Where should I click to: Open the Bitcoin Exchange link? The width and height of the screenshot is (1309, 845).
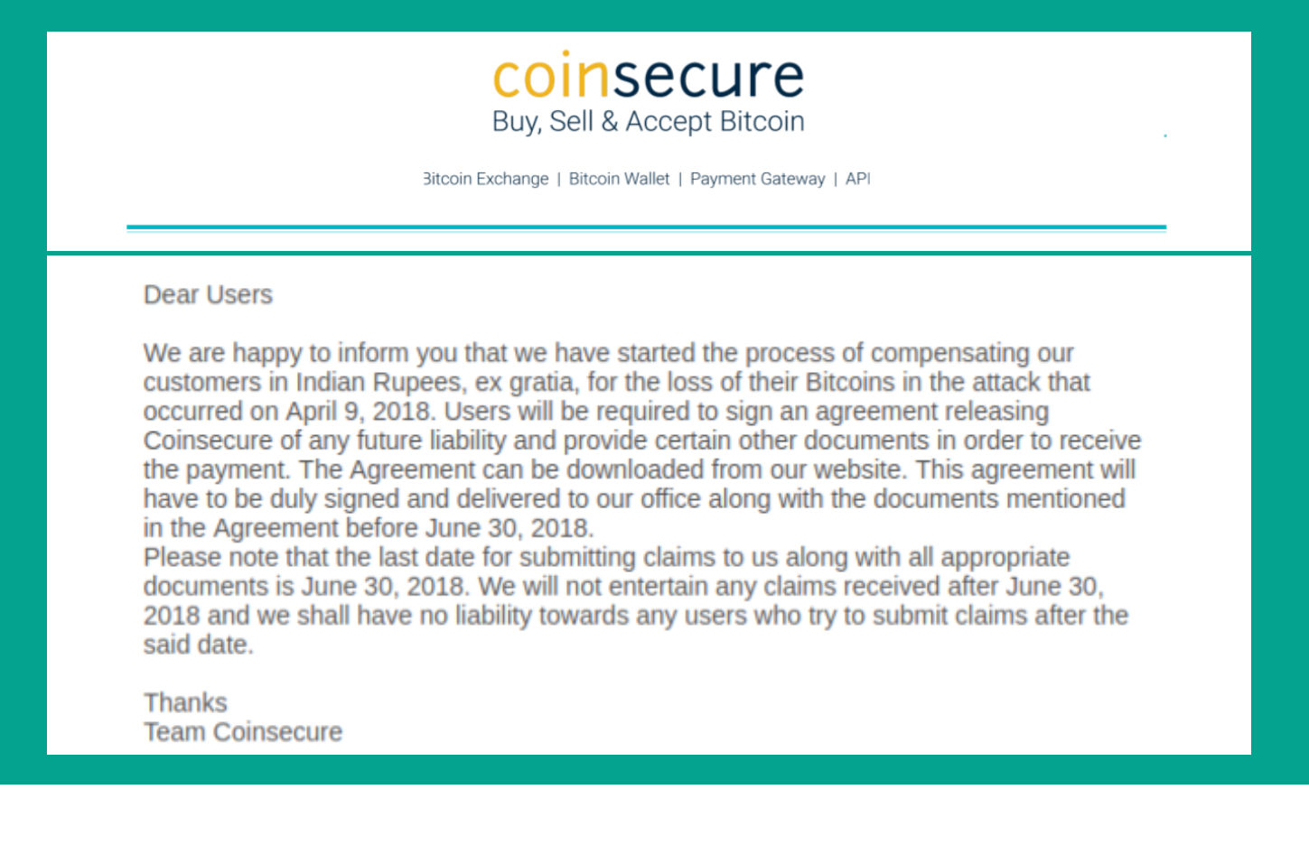[x=485, y=179]
